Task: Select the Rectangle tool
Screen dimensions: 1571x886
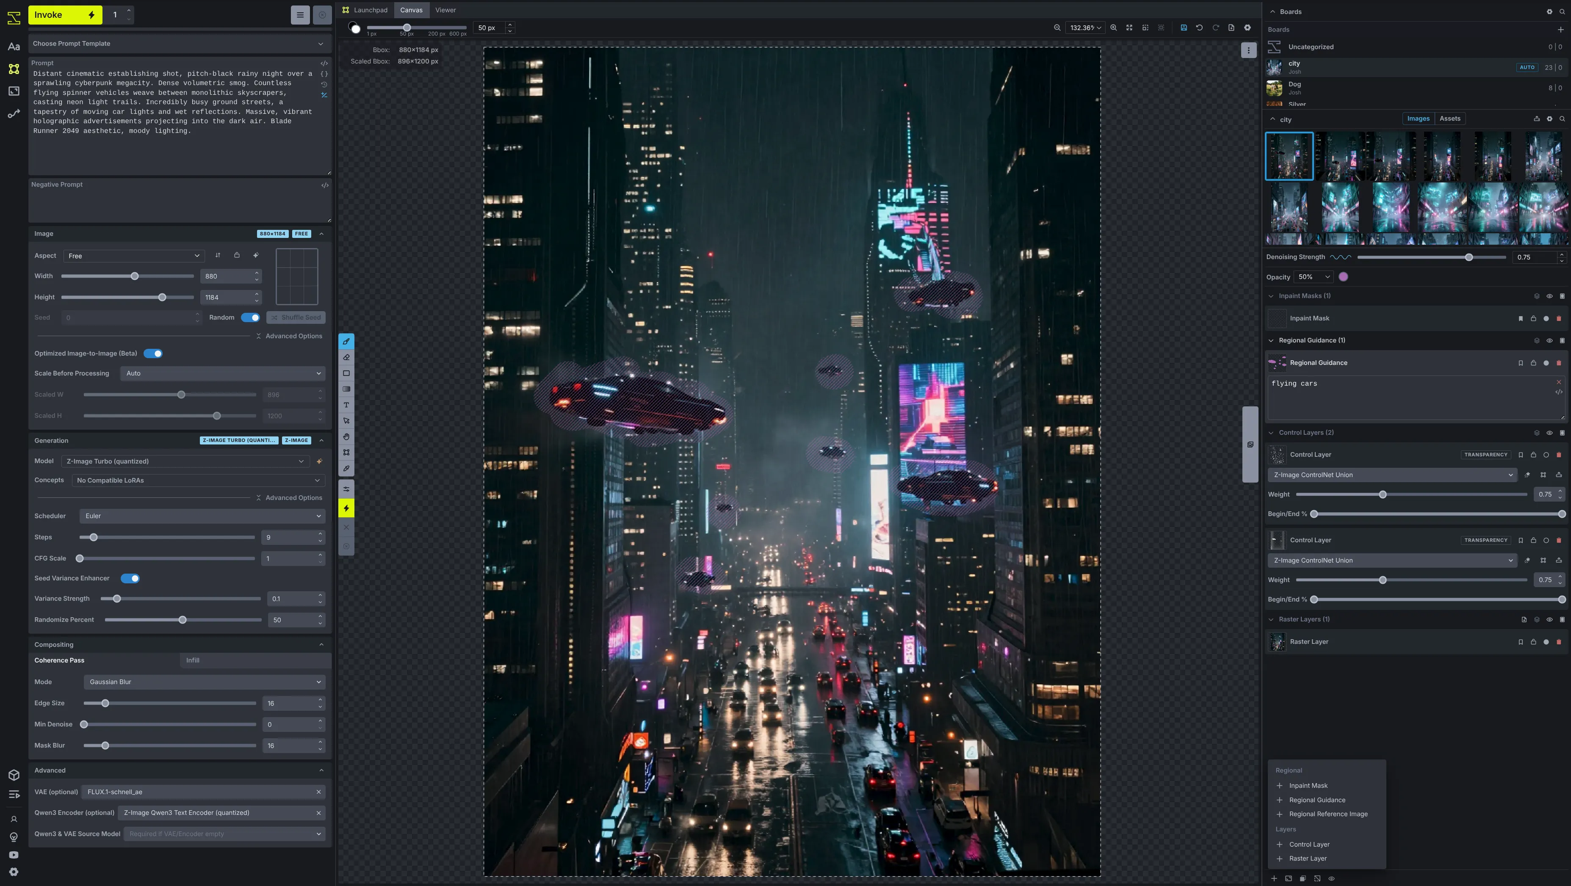Action: [346, 373]
